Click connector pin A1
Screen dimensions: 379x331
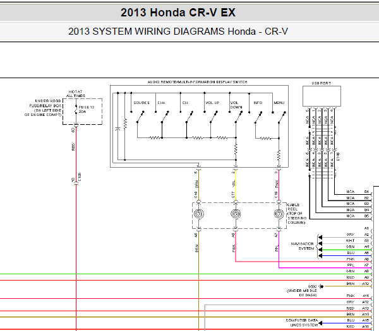pos(366,228)
